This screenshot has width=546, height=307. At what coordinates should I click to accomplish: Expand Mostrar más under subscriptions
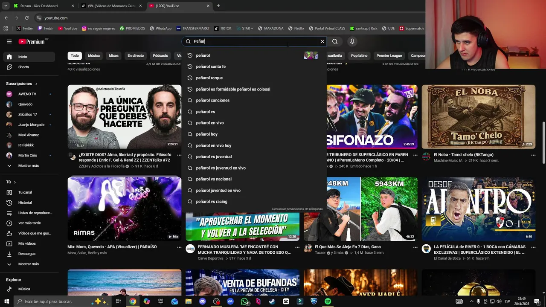coord(29,165)
